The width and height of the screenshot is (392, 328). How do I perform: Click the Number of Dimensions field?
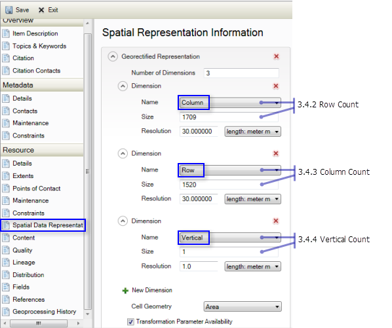click(x=241, y=73)
